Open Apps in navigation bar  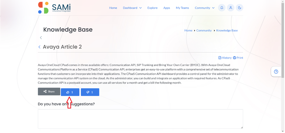tap(167, 8)
